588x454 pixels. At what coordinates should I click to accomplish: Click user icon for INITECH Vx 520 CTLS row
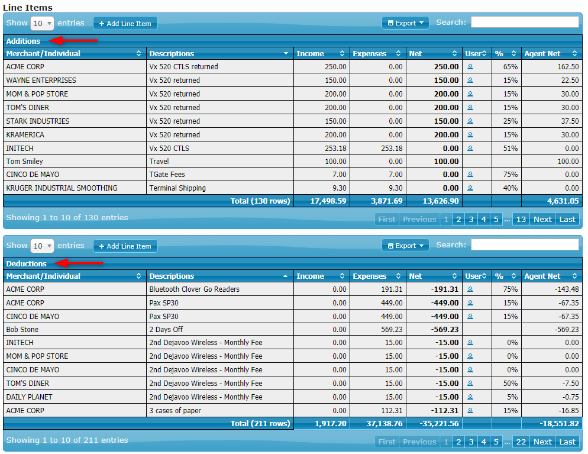[470, 148]
